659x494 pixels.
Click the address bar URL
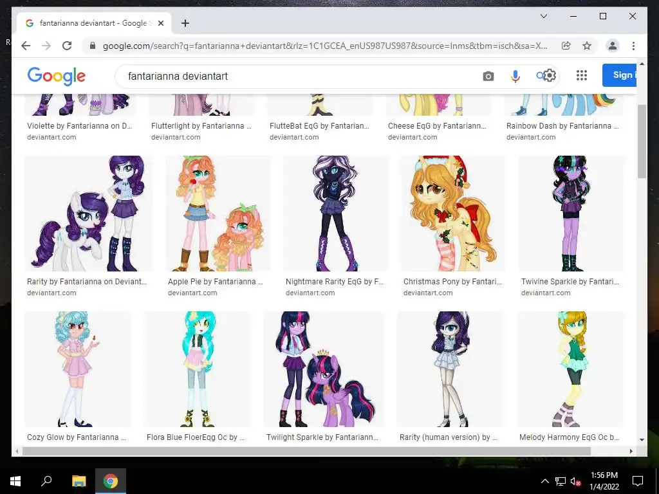325,46
